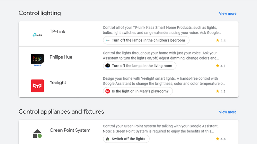The image size is (257, 144).
Task: Click the star rating for Green Point System
Action: 221,139
